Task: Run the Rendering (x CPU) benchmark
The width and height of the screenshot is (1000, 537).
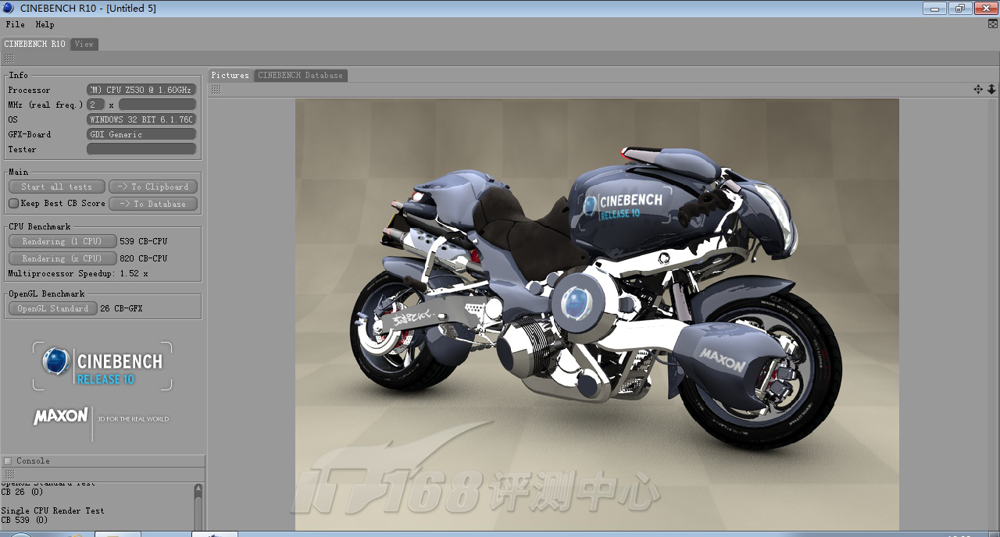Action: pos(62,258)
